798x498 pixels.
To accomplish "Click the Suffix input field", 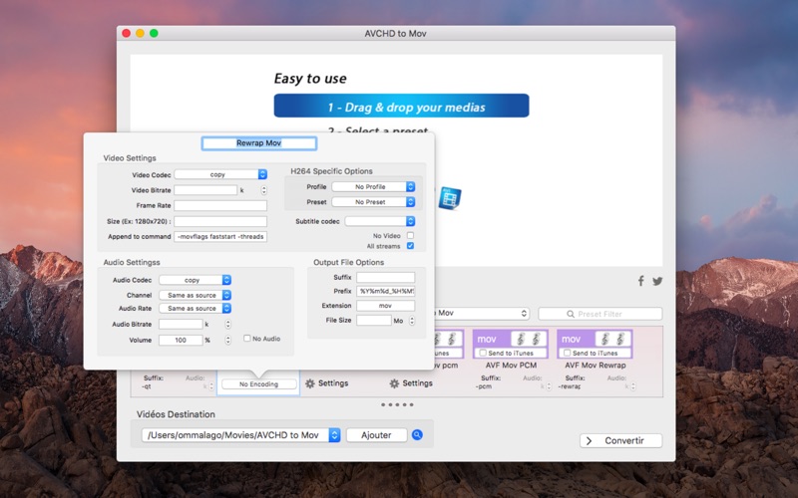I will click(385, 277).
